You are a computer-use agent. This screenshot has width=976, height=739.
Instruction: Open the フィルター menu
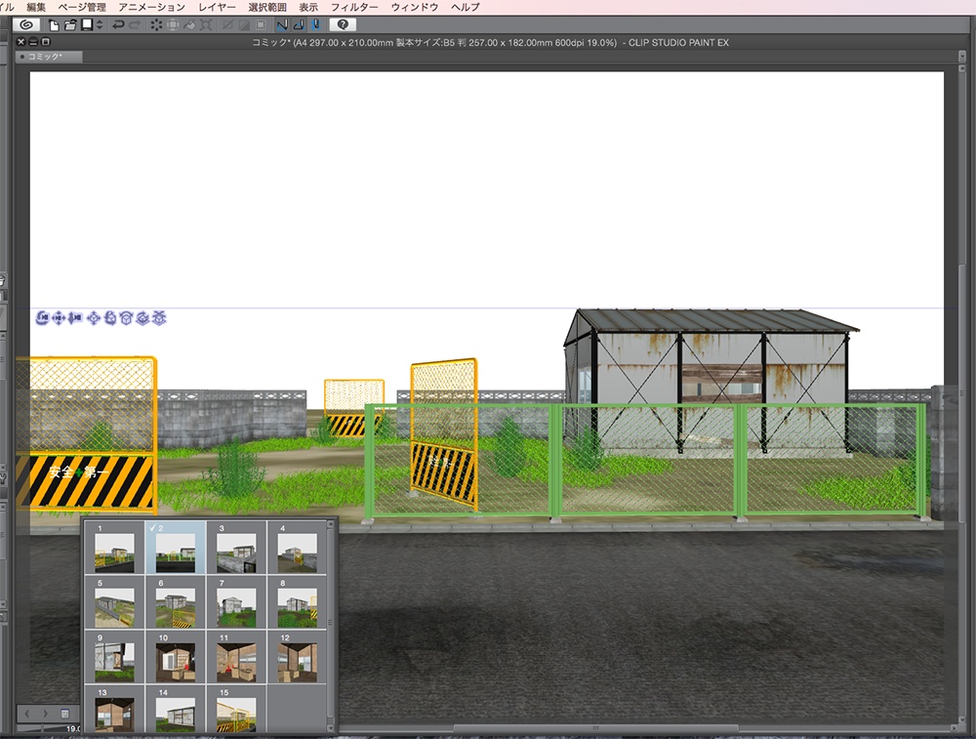pos(354,7)
